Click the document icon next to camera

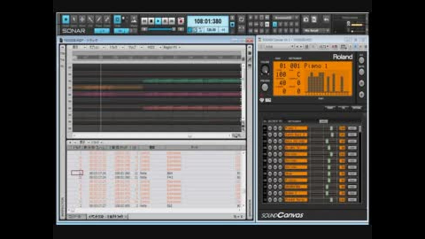pos(314,19)
